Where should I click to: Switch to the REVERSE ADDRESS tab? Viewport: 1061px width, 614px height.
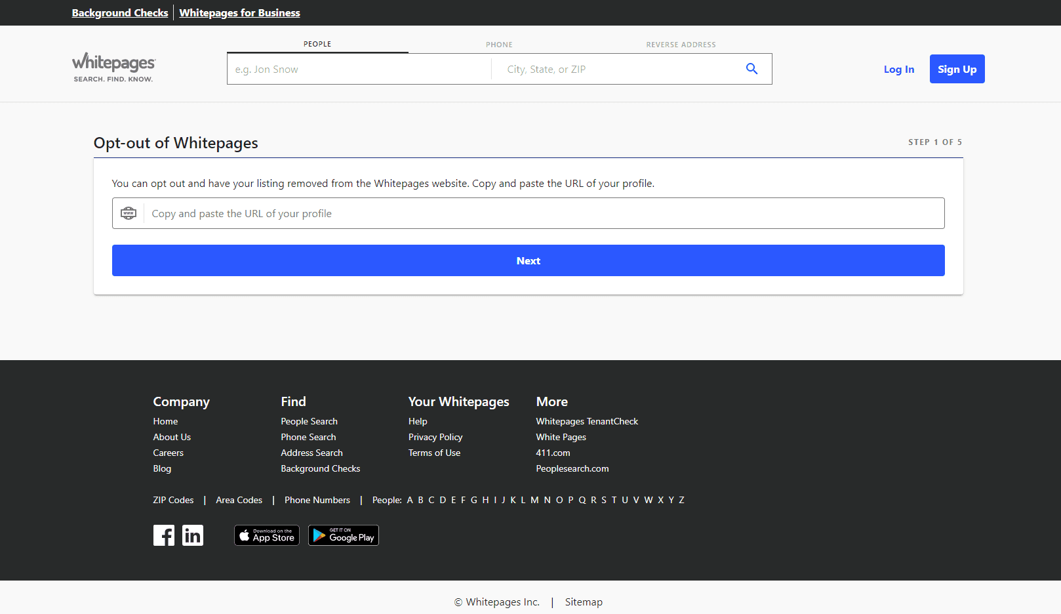681,45
